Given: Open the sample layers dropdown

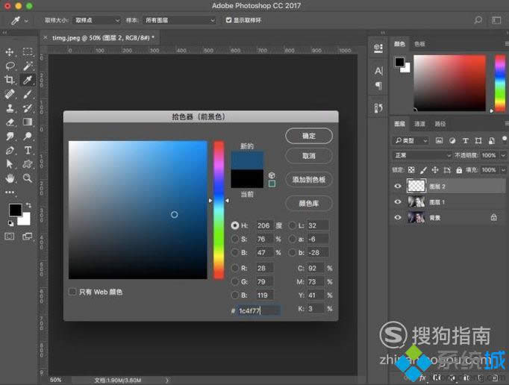Looking at the screenshot, I should (x=180, y=20).
